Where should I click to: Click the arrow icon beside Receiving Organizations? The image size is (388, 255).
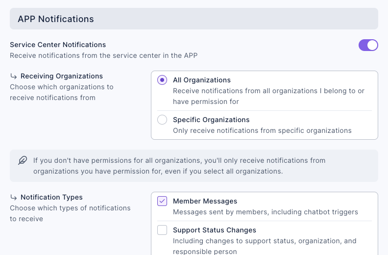[14, 76]
